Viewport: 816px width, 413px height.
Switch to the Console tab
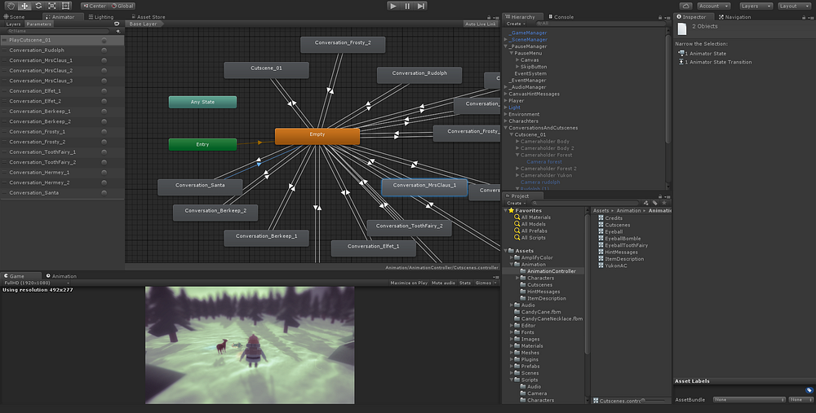[561, 16]
